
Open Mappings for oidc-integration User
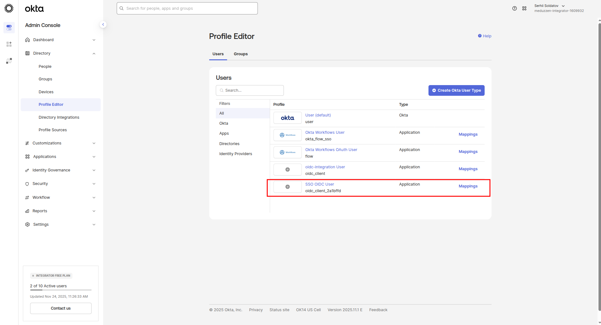(468, 169)
